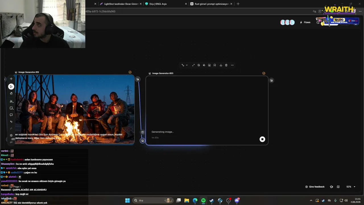Click Image Generator #19 top output image port
364x205 pixels.
[138, 79]
